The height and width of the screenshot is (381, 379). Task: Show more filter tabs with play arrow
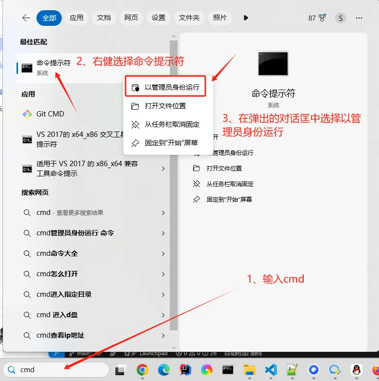[x=246, y=18]
